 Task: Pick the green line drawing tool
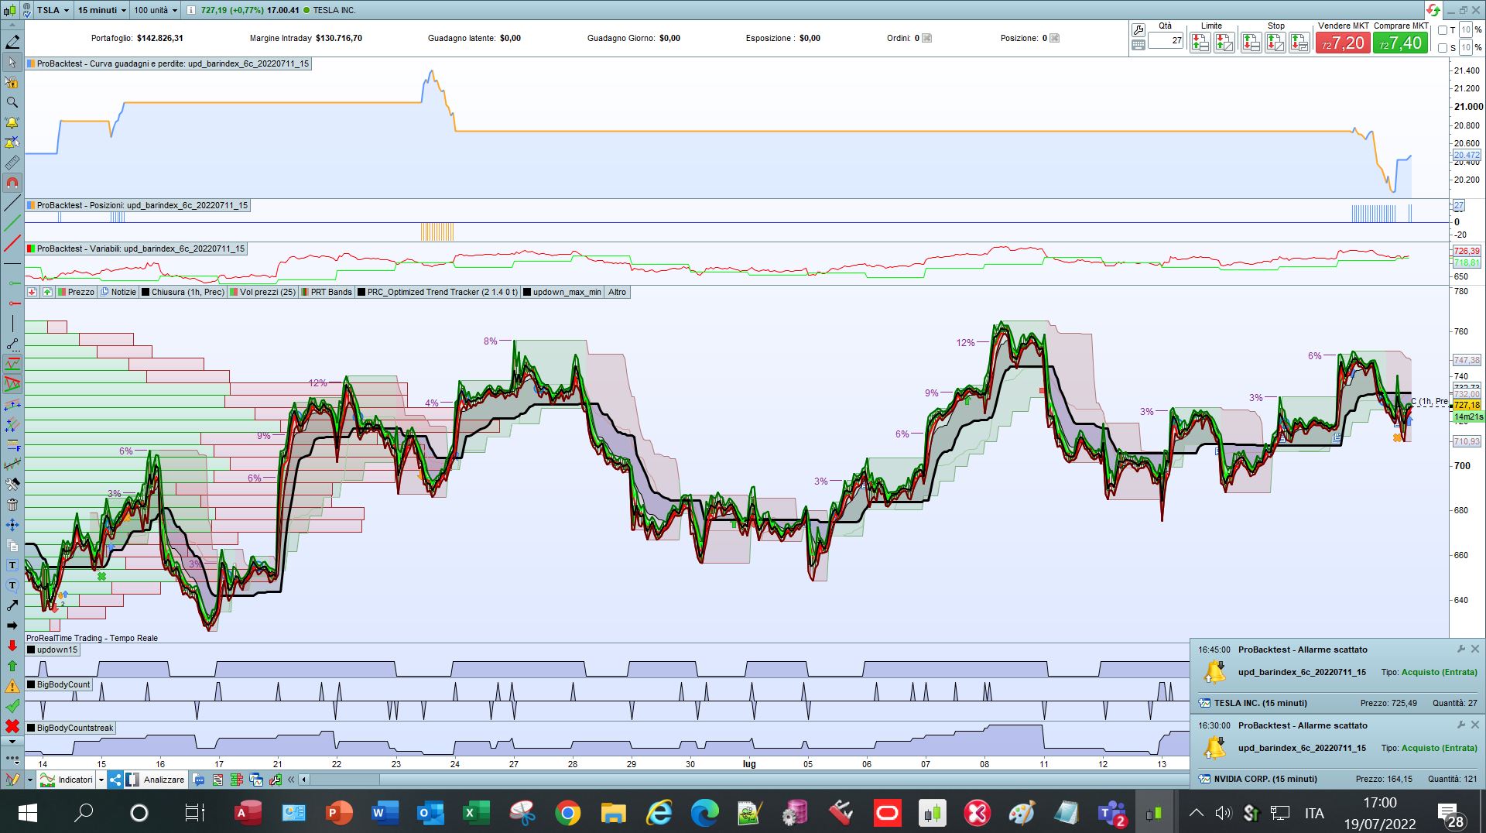tap(12, 224)
